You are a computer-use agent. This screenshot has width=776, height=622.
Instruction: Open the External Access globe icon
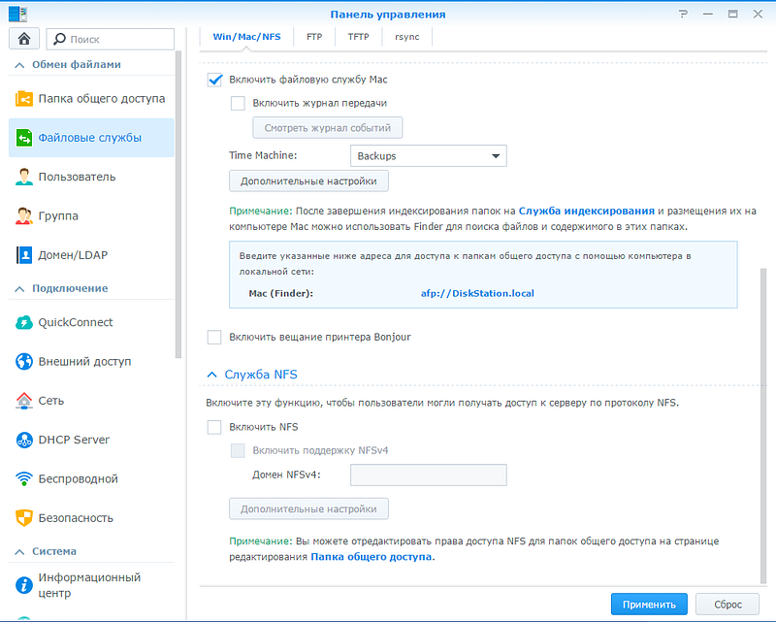23,362
